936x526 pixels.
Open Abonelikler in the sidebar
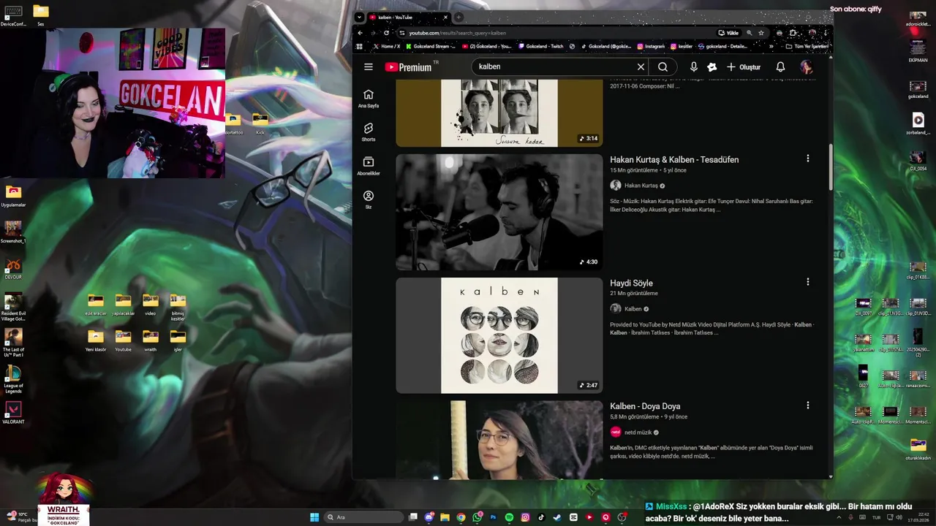tap(369, 166)
